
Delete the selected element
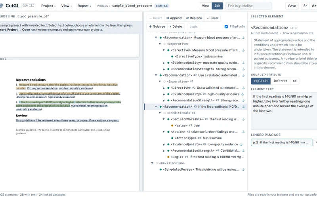pyautogui.click(x=176, y=27)
